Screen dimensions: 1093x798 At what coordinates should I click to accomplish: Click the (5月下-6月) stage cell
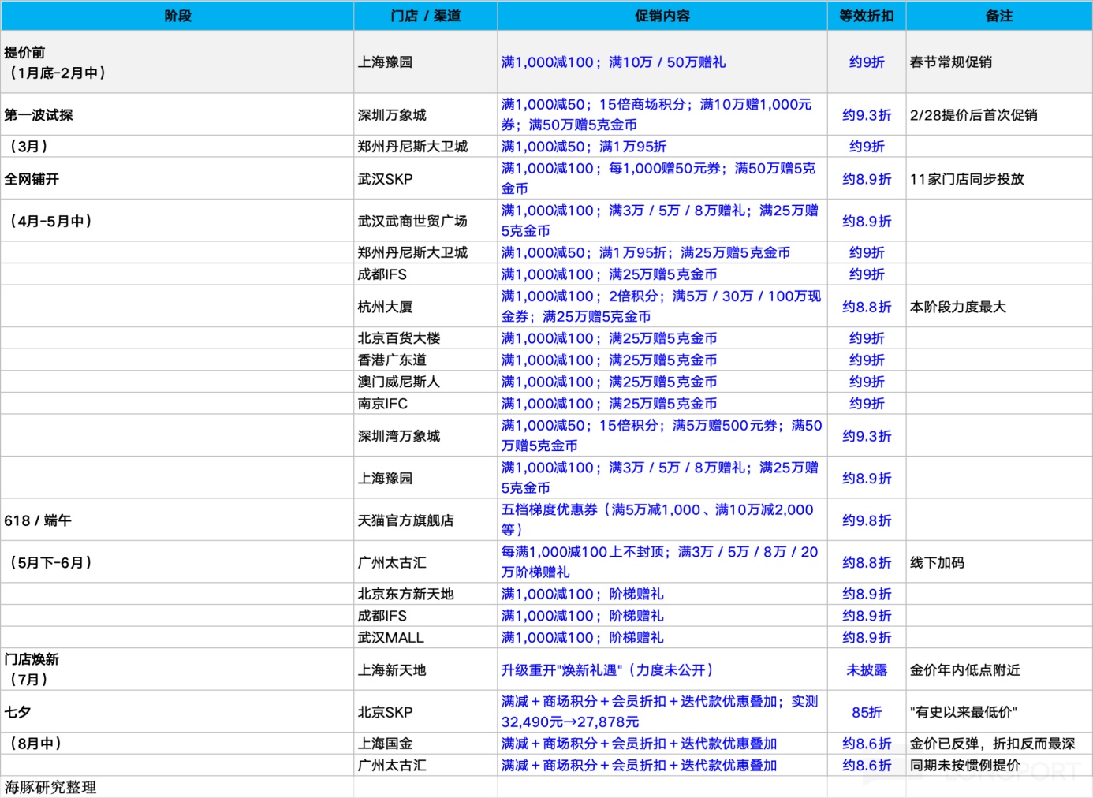point(177,562)
